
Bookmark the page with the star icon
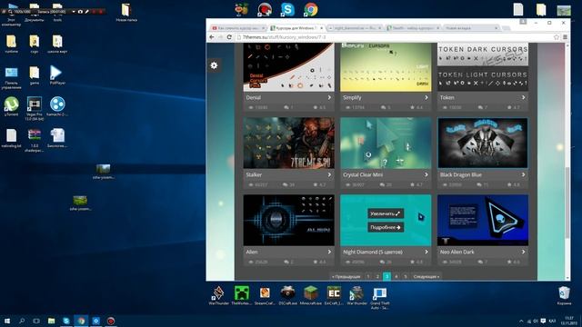point(556,37)
